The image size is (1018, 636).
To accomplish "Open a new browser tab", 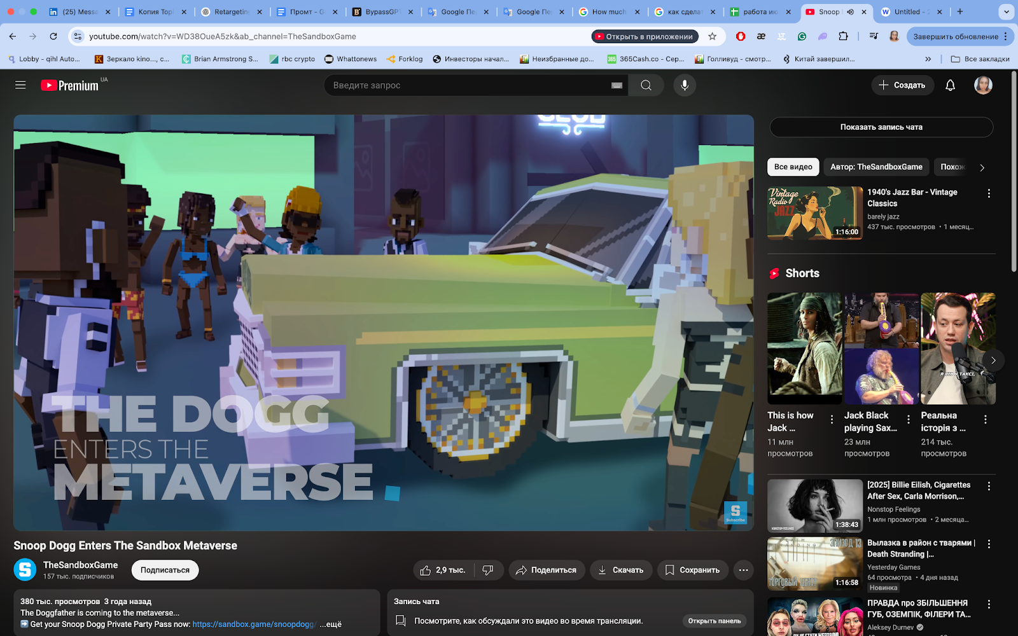I will pyautogui.click(x=960, y=11).
